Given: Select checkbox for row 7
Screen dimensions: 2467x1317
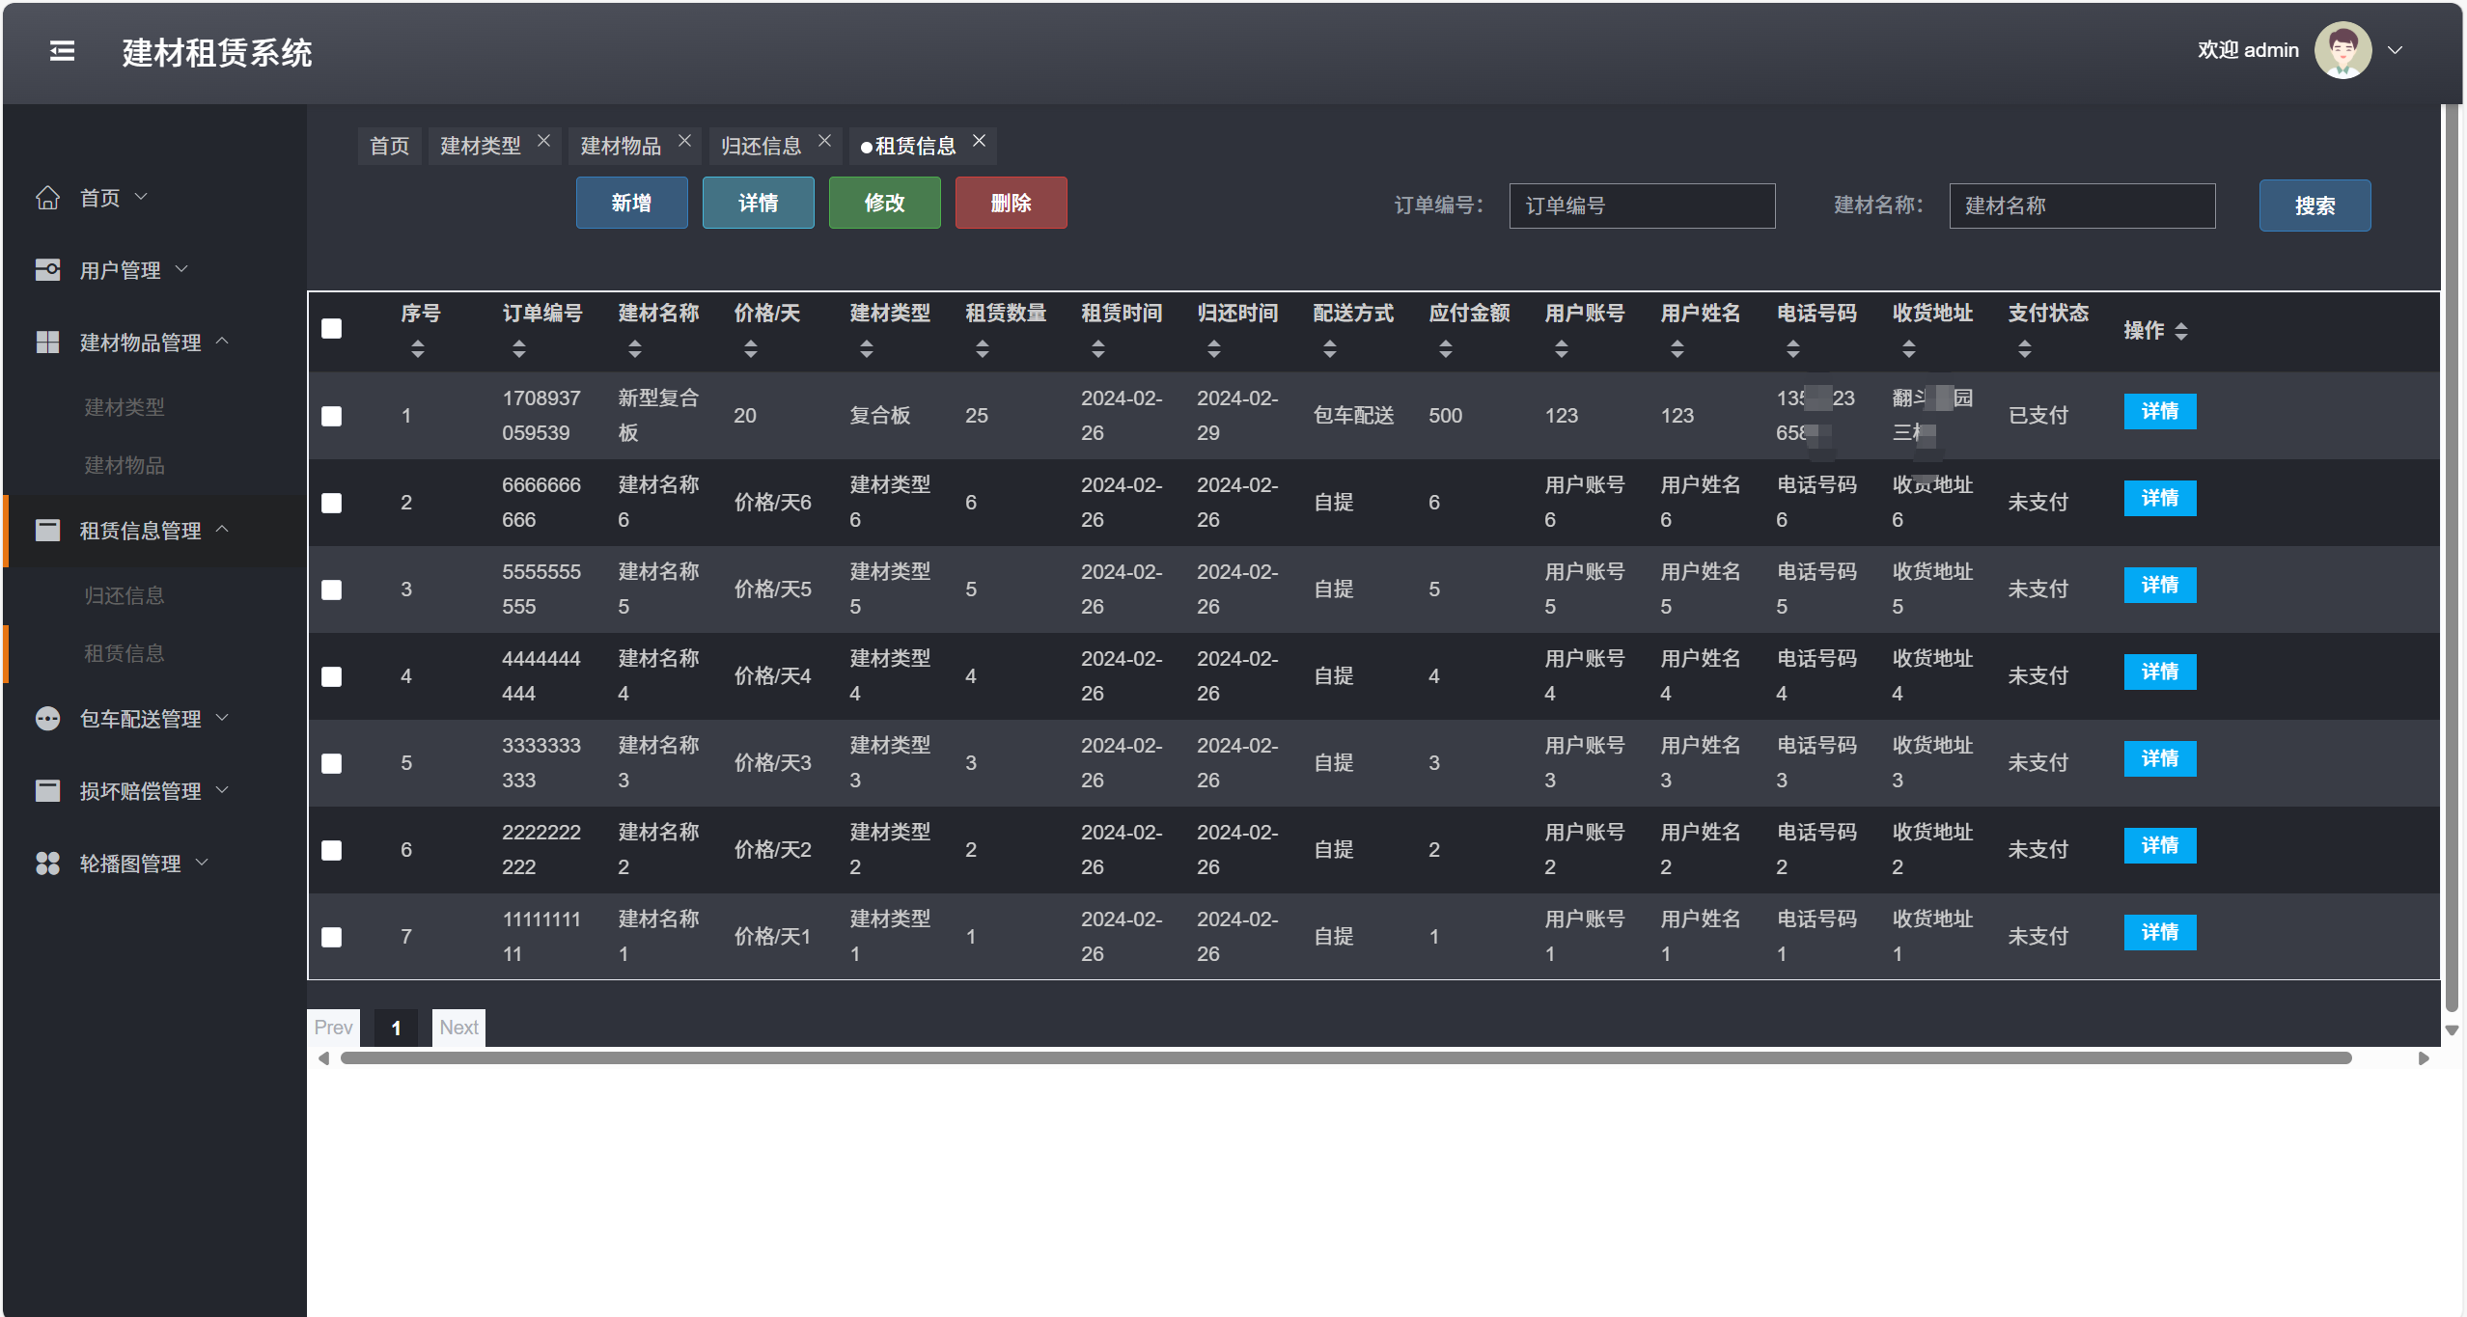Looking at the screenshot, I should point(331,937).
